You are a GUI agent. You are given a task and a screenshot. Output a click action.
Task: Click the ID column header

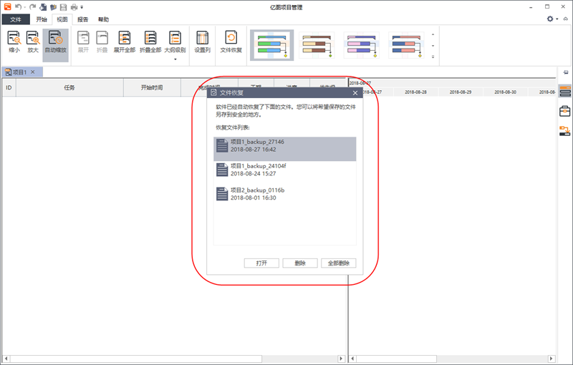pos(9,87)
